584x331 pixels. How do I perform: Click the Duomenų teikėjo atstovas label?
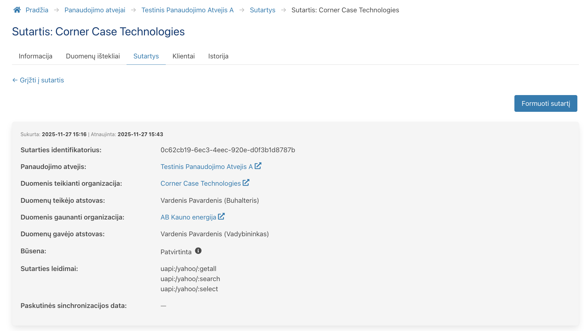[x=63, y=201]
